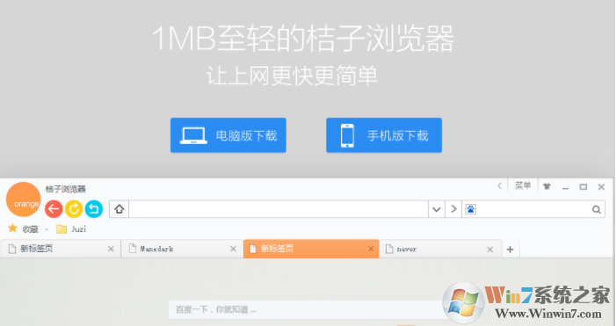Expand the 收藏 dropdown arrow
This screenshot has height=326, width=616.
47,229
